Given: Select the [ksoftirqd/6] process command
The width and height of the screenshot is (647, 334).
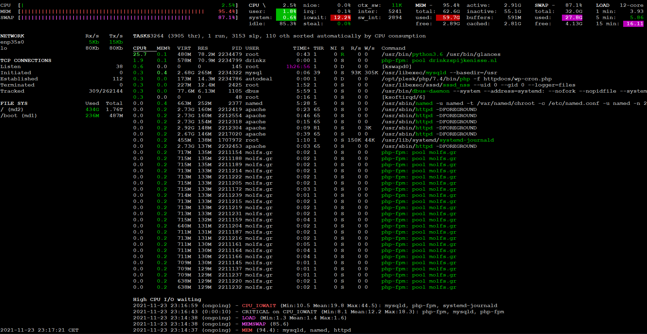Looking at the screenshot, I should 403,97.
